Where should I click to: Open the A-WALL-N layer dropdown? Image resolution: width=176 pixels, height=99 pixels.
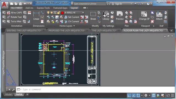(83, 13)
